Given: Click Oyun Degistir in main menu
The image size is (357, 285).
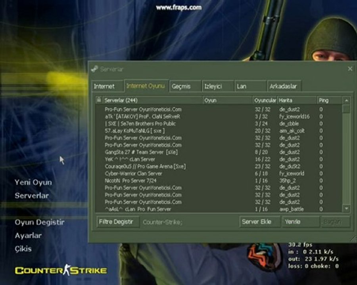Looking at the screenshot, I should pos(40,222).
